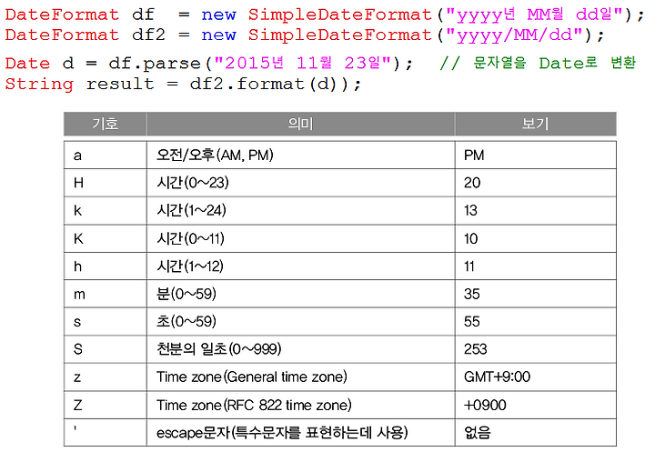This screenshot has width=655, height=452.
Task: Click the '의미' column header
Action: pos(301,124)
